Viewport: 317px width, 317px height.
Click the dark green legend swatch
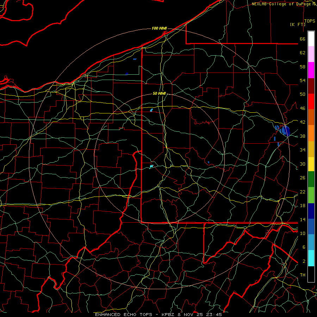[311, 179]
